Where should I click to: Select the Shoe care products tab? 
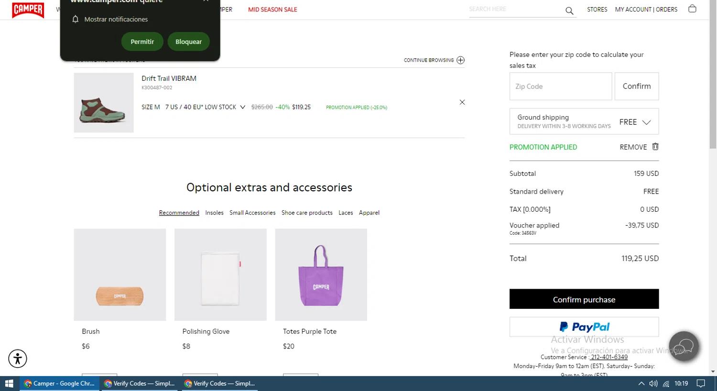(307, 213)
